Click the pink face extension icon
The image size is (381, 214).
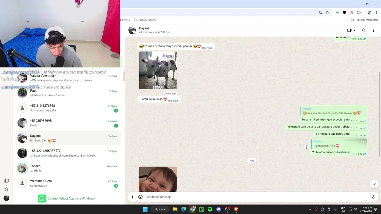point(352,12)
